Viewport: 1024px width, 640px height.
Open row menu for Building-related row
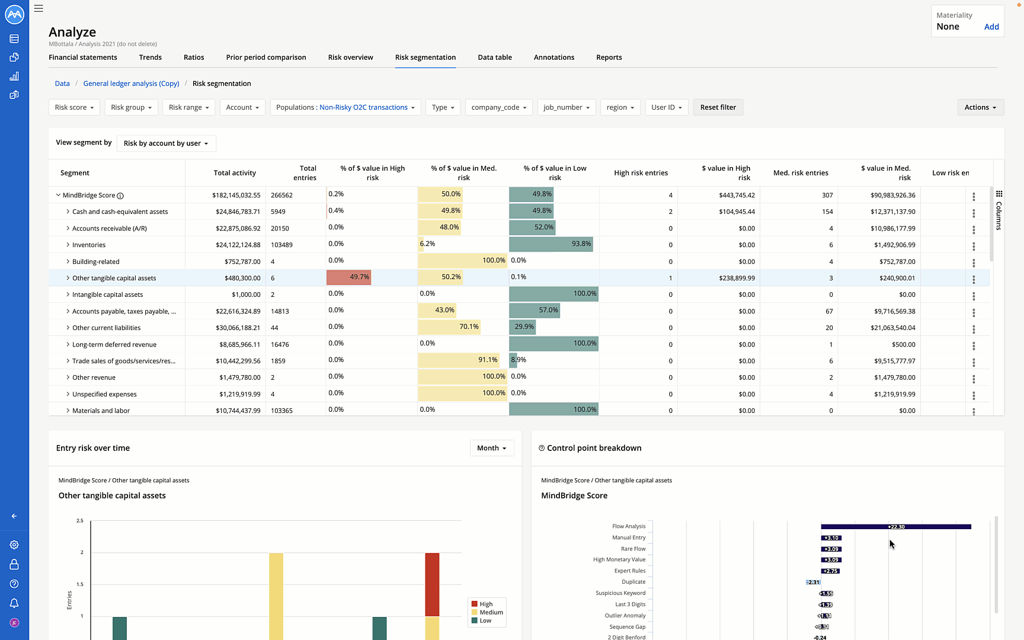pos(974,263)
